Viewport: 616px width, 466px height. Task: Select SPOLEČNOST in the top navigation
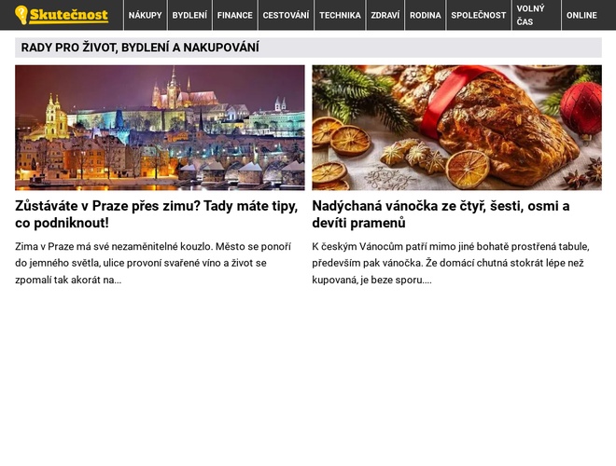pyautogui.click(x=479, y=15)
